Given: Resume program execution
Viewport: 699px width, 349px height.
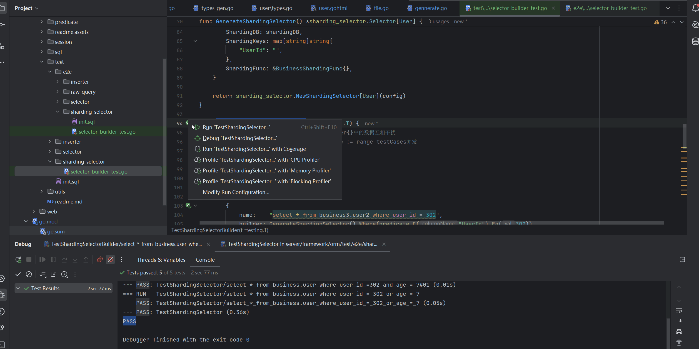Looking at the screenshot, I should [42, 259].
